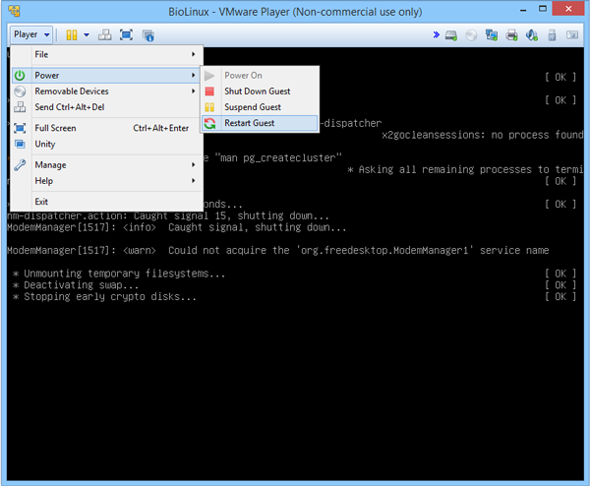Screen dimensions: 590x486
Task: Click the Help submenu arrow
Action: [194, 181]
